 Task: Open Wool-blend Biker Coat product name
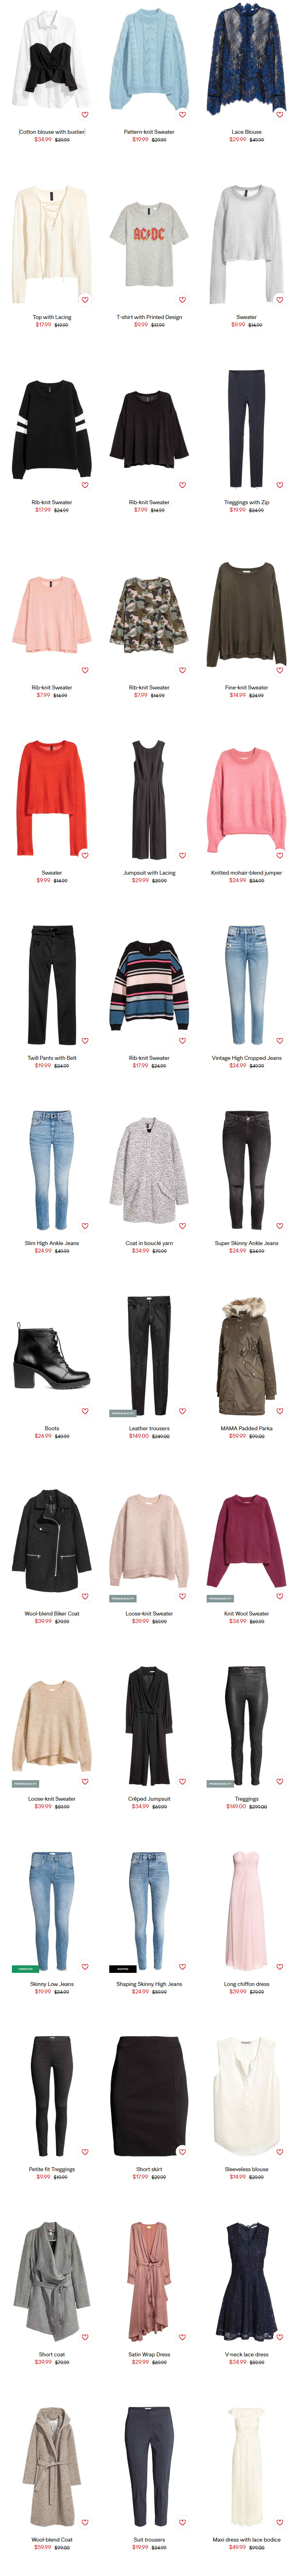(x=52, y=1613)
